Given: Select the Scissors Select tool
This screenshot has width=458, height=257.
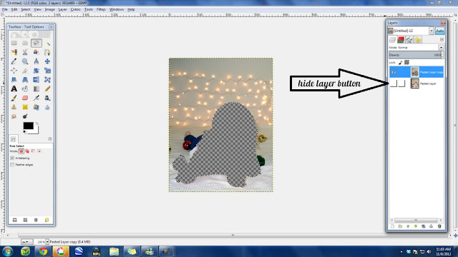Looking at the screenshot, I should pyautogui.click(x=25, y=52).
